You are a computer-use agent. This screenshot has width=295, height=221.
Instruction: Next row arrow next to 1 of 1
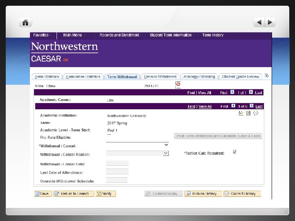coord(251,92)
